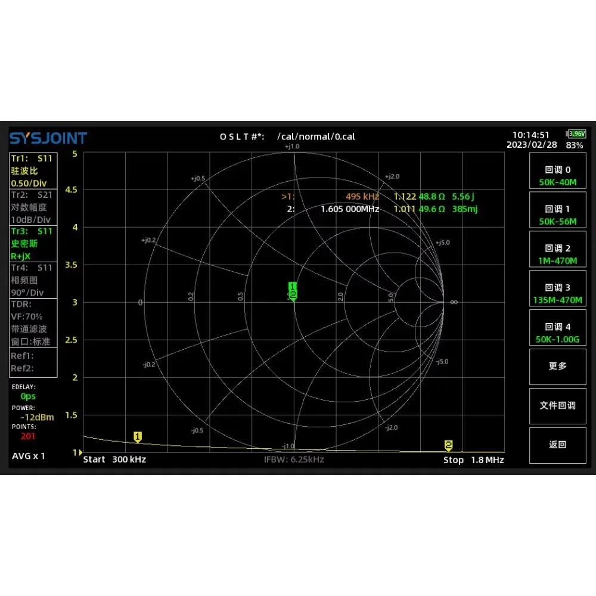Click marker 1 SWR value 1.122

405,197
